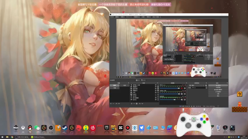Pop out the Controls dock via its header icon
The image size is (248, 139).
click(227, 83)
